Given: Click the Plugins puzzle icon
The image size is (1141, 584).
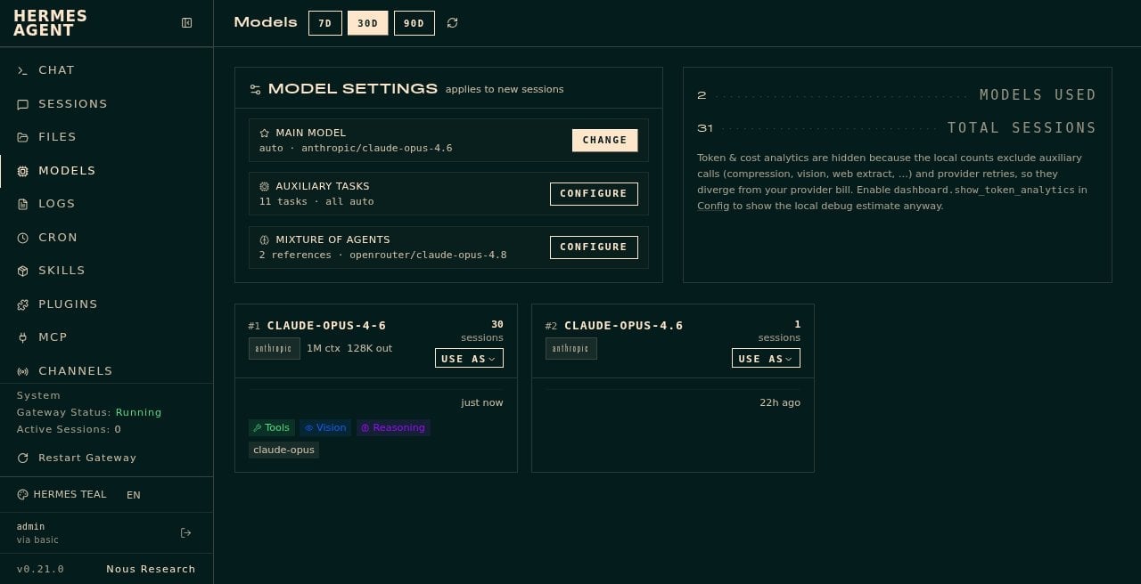Looking at the screenshot, I should point(22,304).
